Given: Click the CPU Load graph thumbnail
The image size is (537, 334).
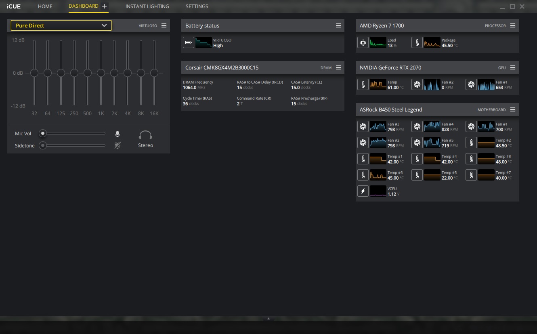Looking at the screenshot, I should [x=378, y=42].
